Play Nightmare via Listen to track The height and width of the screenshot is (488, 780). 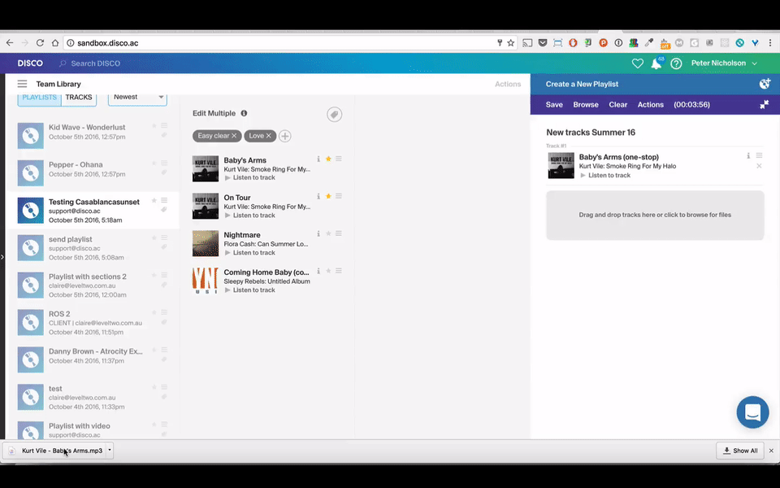[249, 253]
